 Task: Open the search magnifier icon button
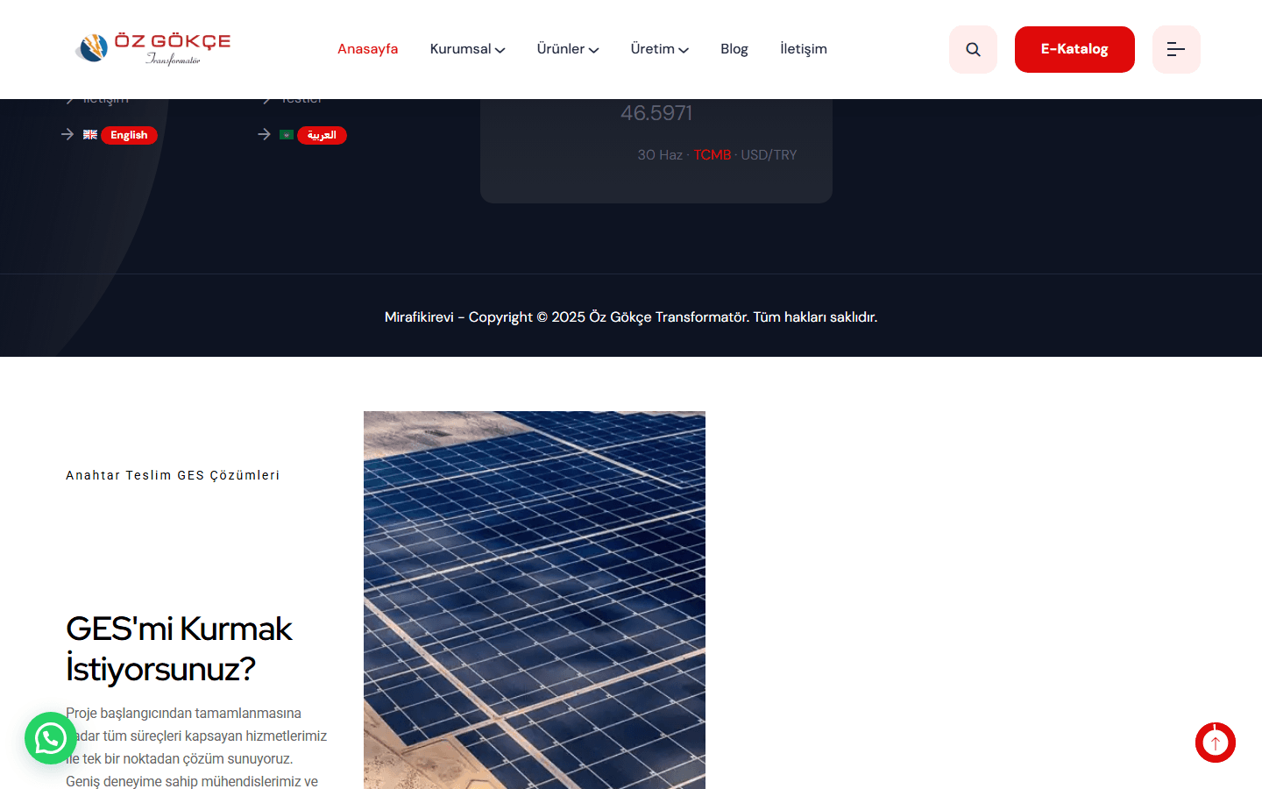coord(973,49)
